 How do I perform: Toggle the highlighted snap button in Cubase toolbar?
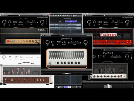tap(73, 15)
